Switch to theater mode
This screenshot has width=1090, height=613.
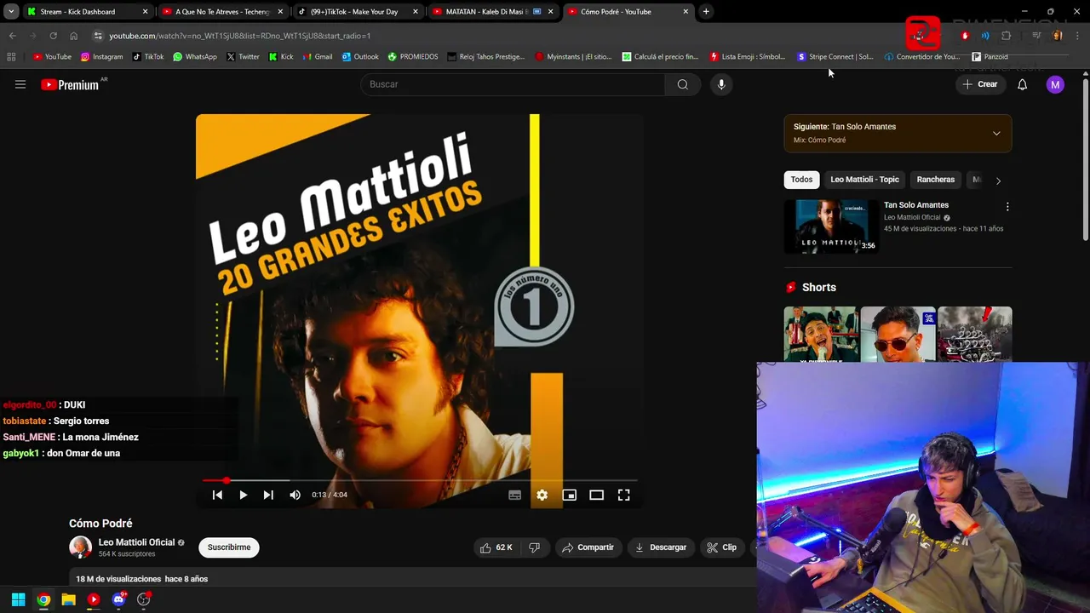click(596, 495)
